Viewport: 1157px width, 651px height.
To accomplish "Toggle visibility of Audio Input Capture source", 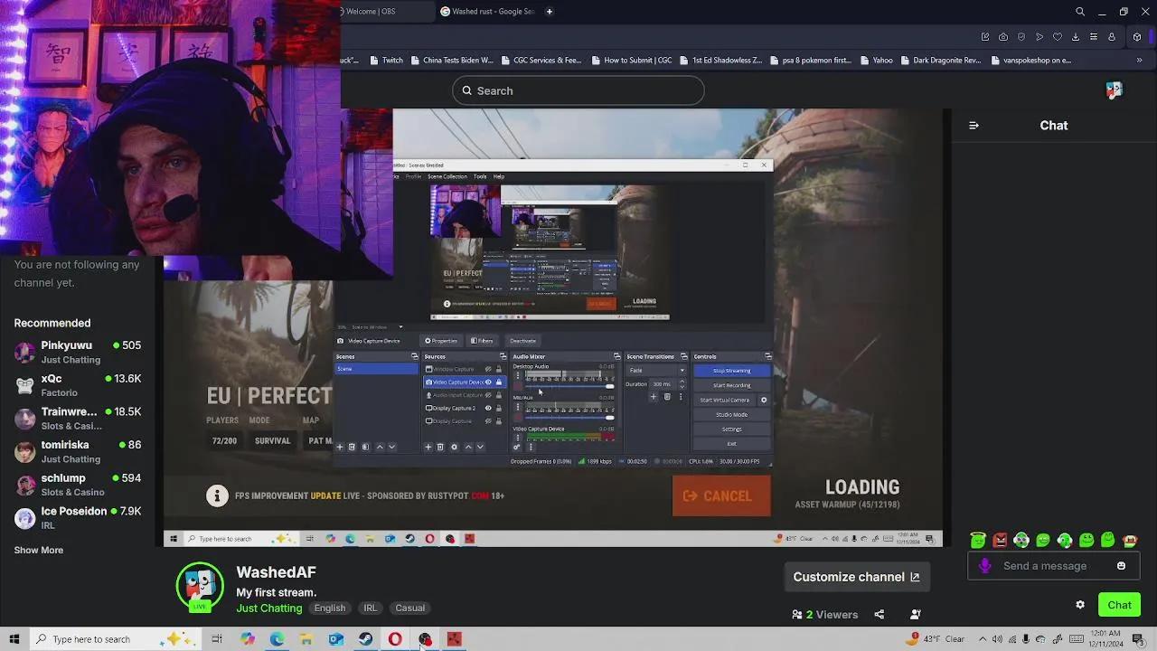I will click(x=488, y=395).
